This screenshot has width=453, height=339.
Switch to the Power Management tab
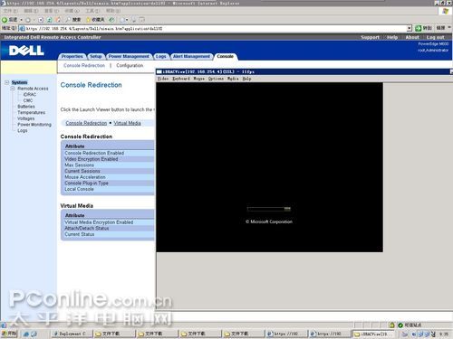(x=129, y=56)
